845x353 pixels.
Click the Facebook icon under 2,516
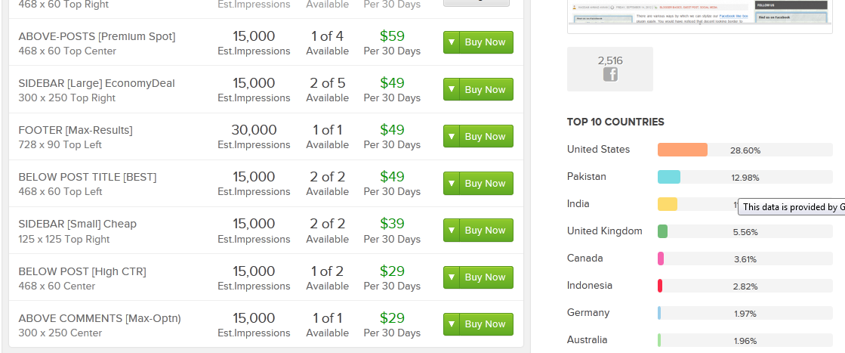610,75
